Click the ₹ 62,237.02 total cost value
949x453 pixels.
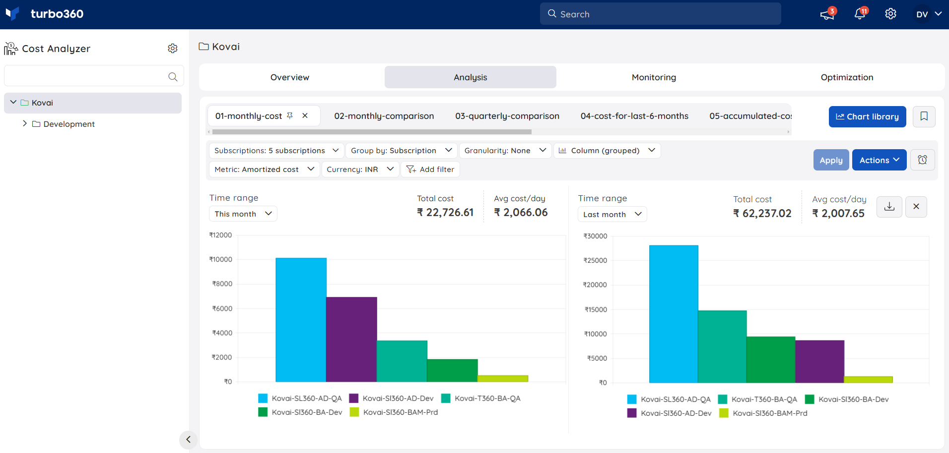(x=762, y=214)
